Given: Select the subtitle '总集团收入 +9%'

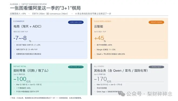Looking at the screenshot, I should coord(18,14).
